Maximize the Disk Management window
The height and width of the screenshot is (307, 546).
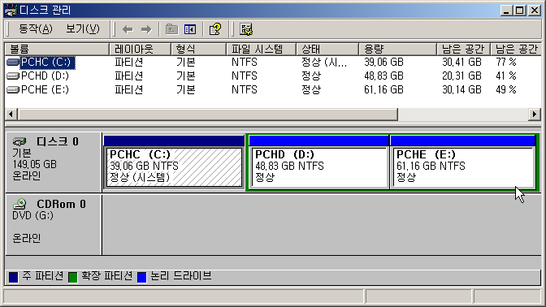click(519, 11)
